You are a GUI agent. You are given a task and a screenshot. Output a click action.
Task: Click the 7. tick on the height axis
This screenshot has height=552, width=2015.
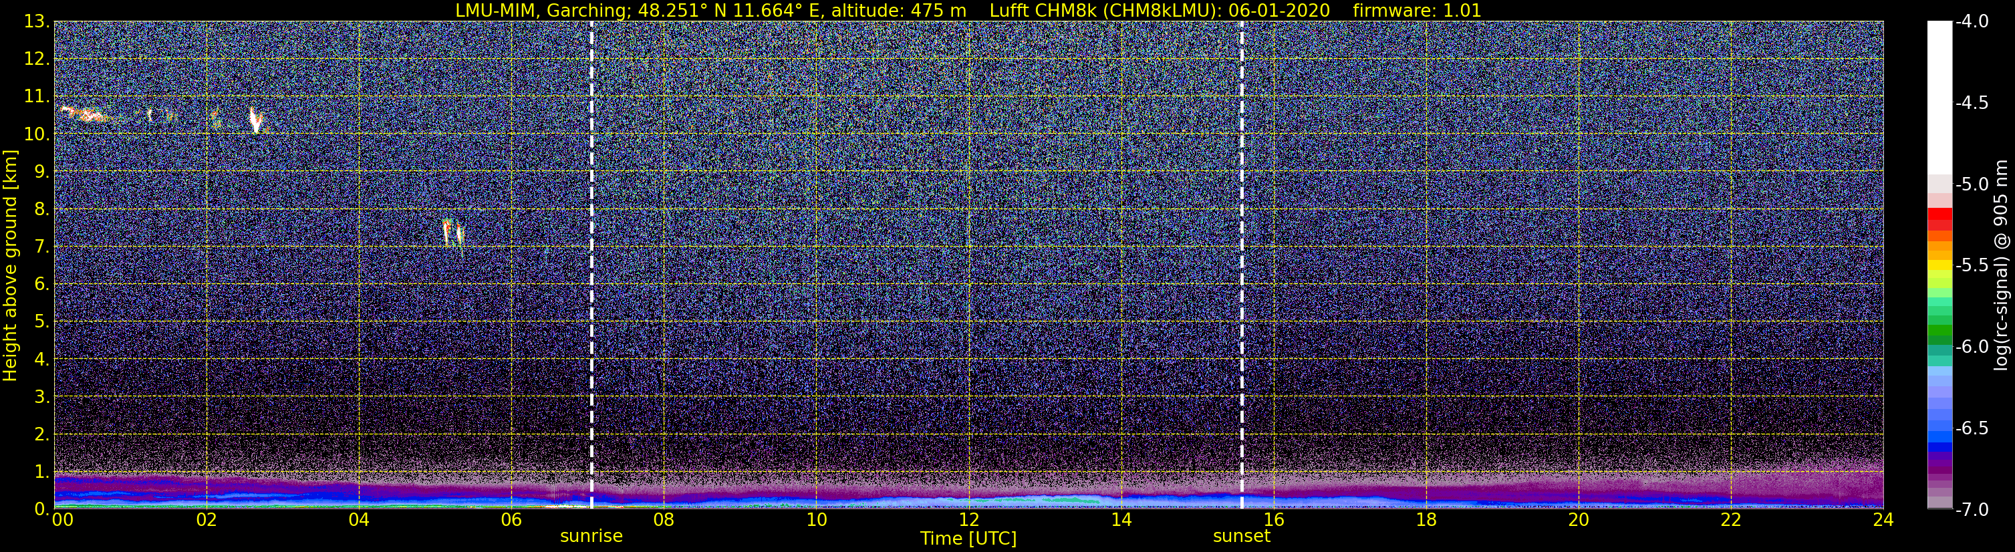coord(41,247)
